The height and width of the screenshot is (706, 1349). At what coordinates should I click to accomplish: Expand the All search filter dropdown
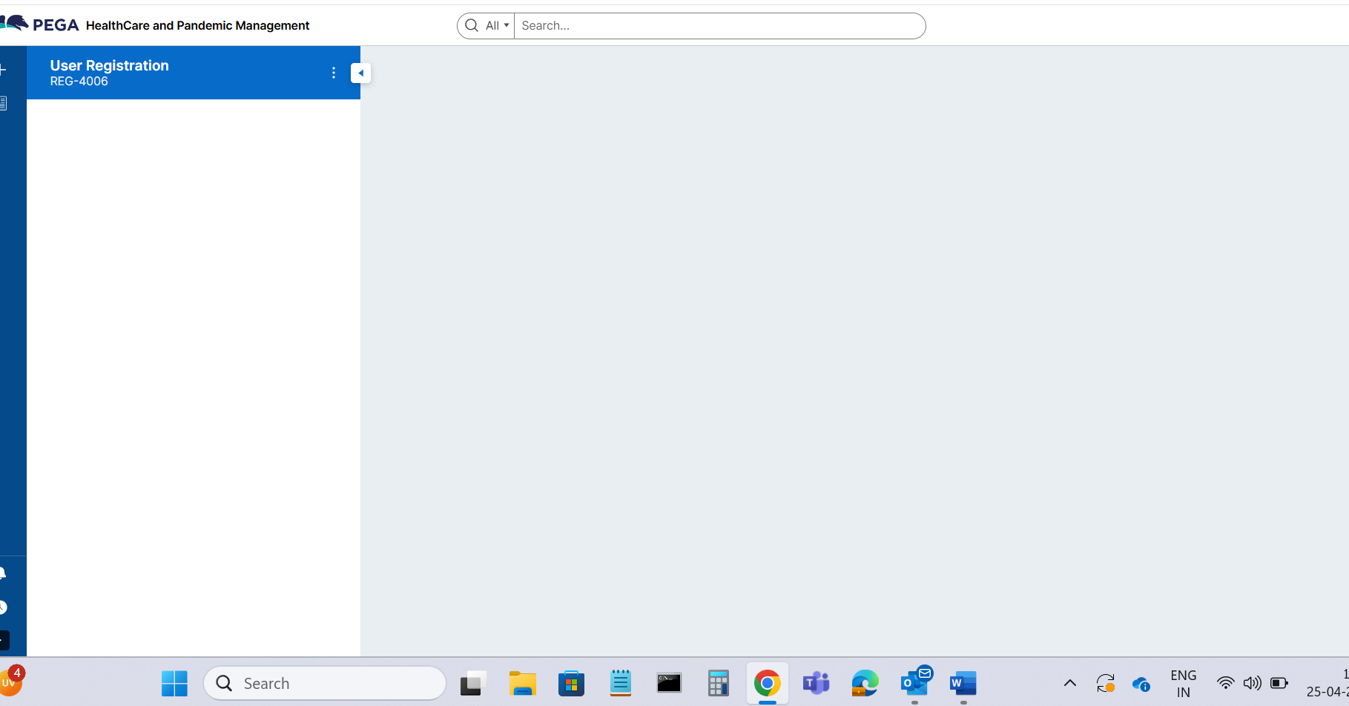click(498, 25)
